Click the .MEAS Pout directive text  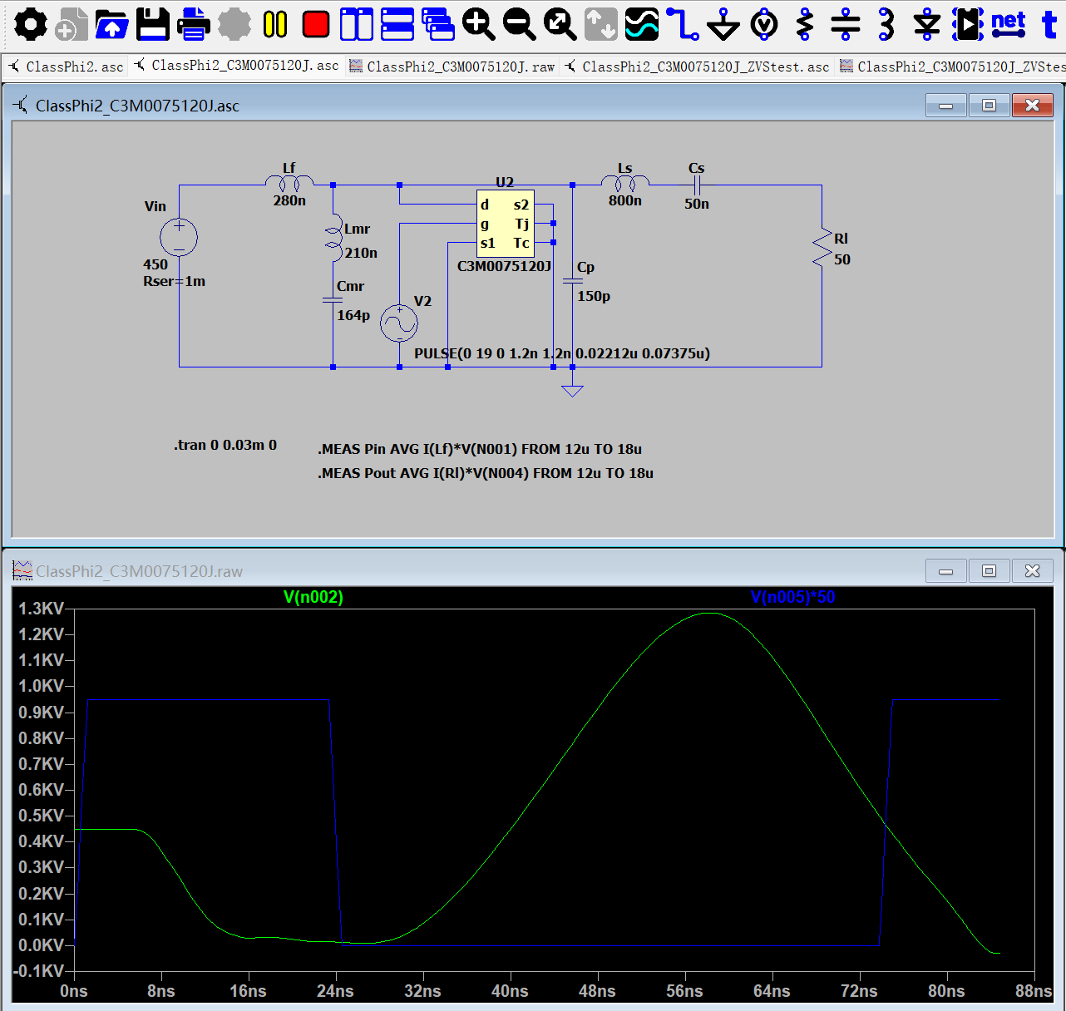tap(486, 473)
